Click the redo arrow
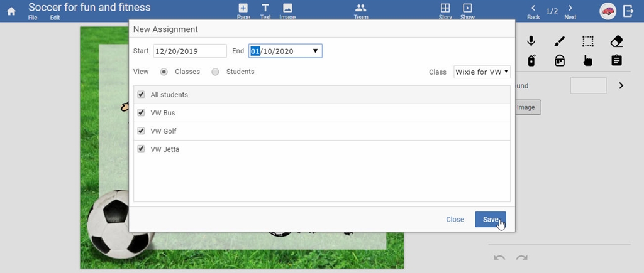Screen dimensions: 644x273 coord(521,258)
